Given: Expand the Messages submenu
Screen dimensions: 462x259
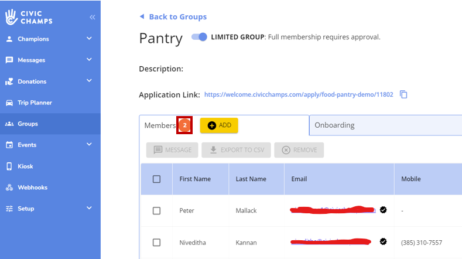Looking at the screenshot, I should pos(89,60).
